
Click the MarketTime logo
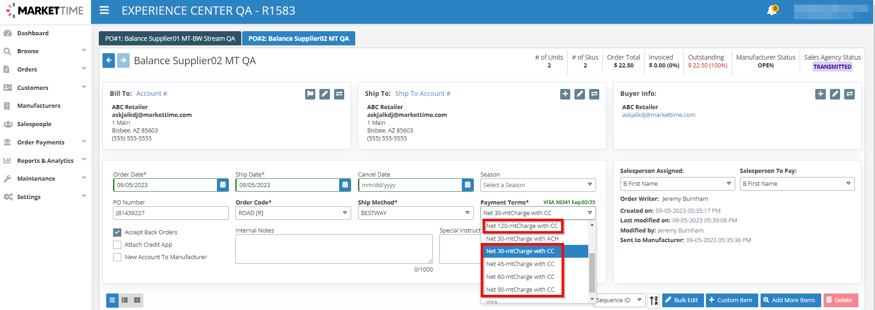[x=45, y=11]
